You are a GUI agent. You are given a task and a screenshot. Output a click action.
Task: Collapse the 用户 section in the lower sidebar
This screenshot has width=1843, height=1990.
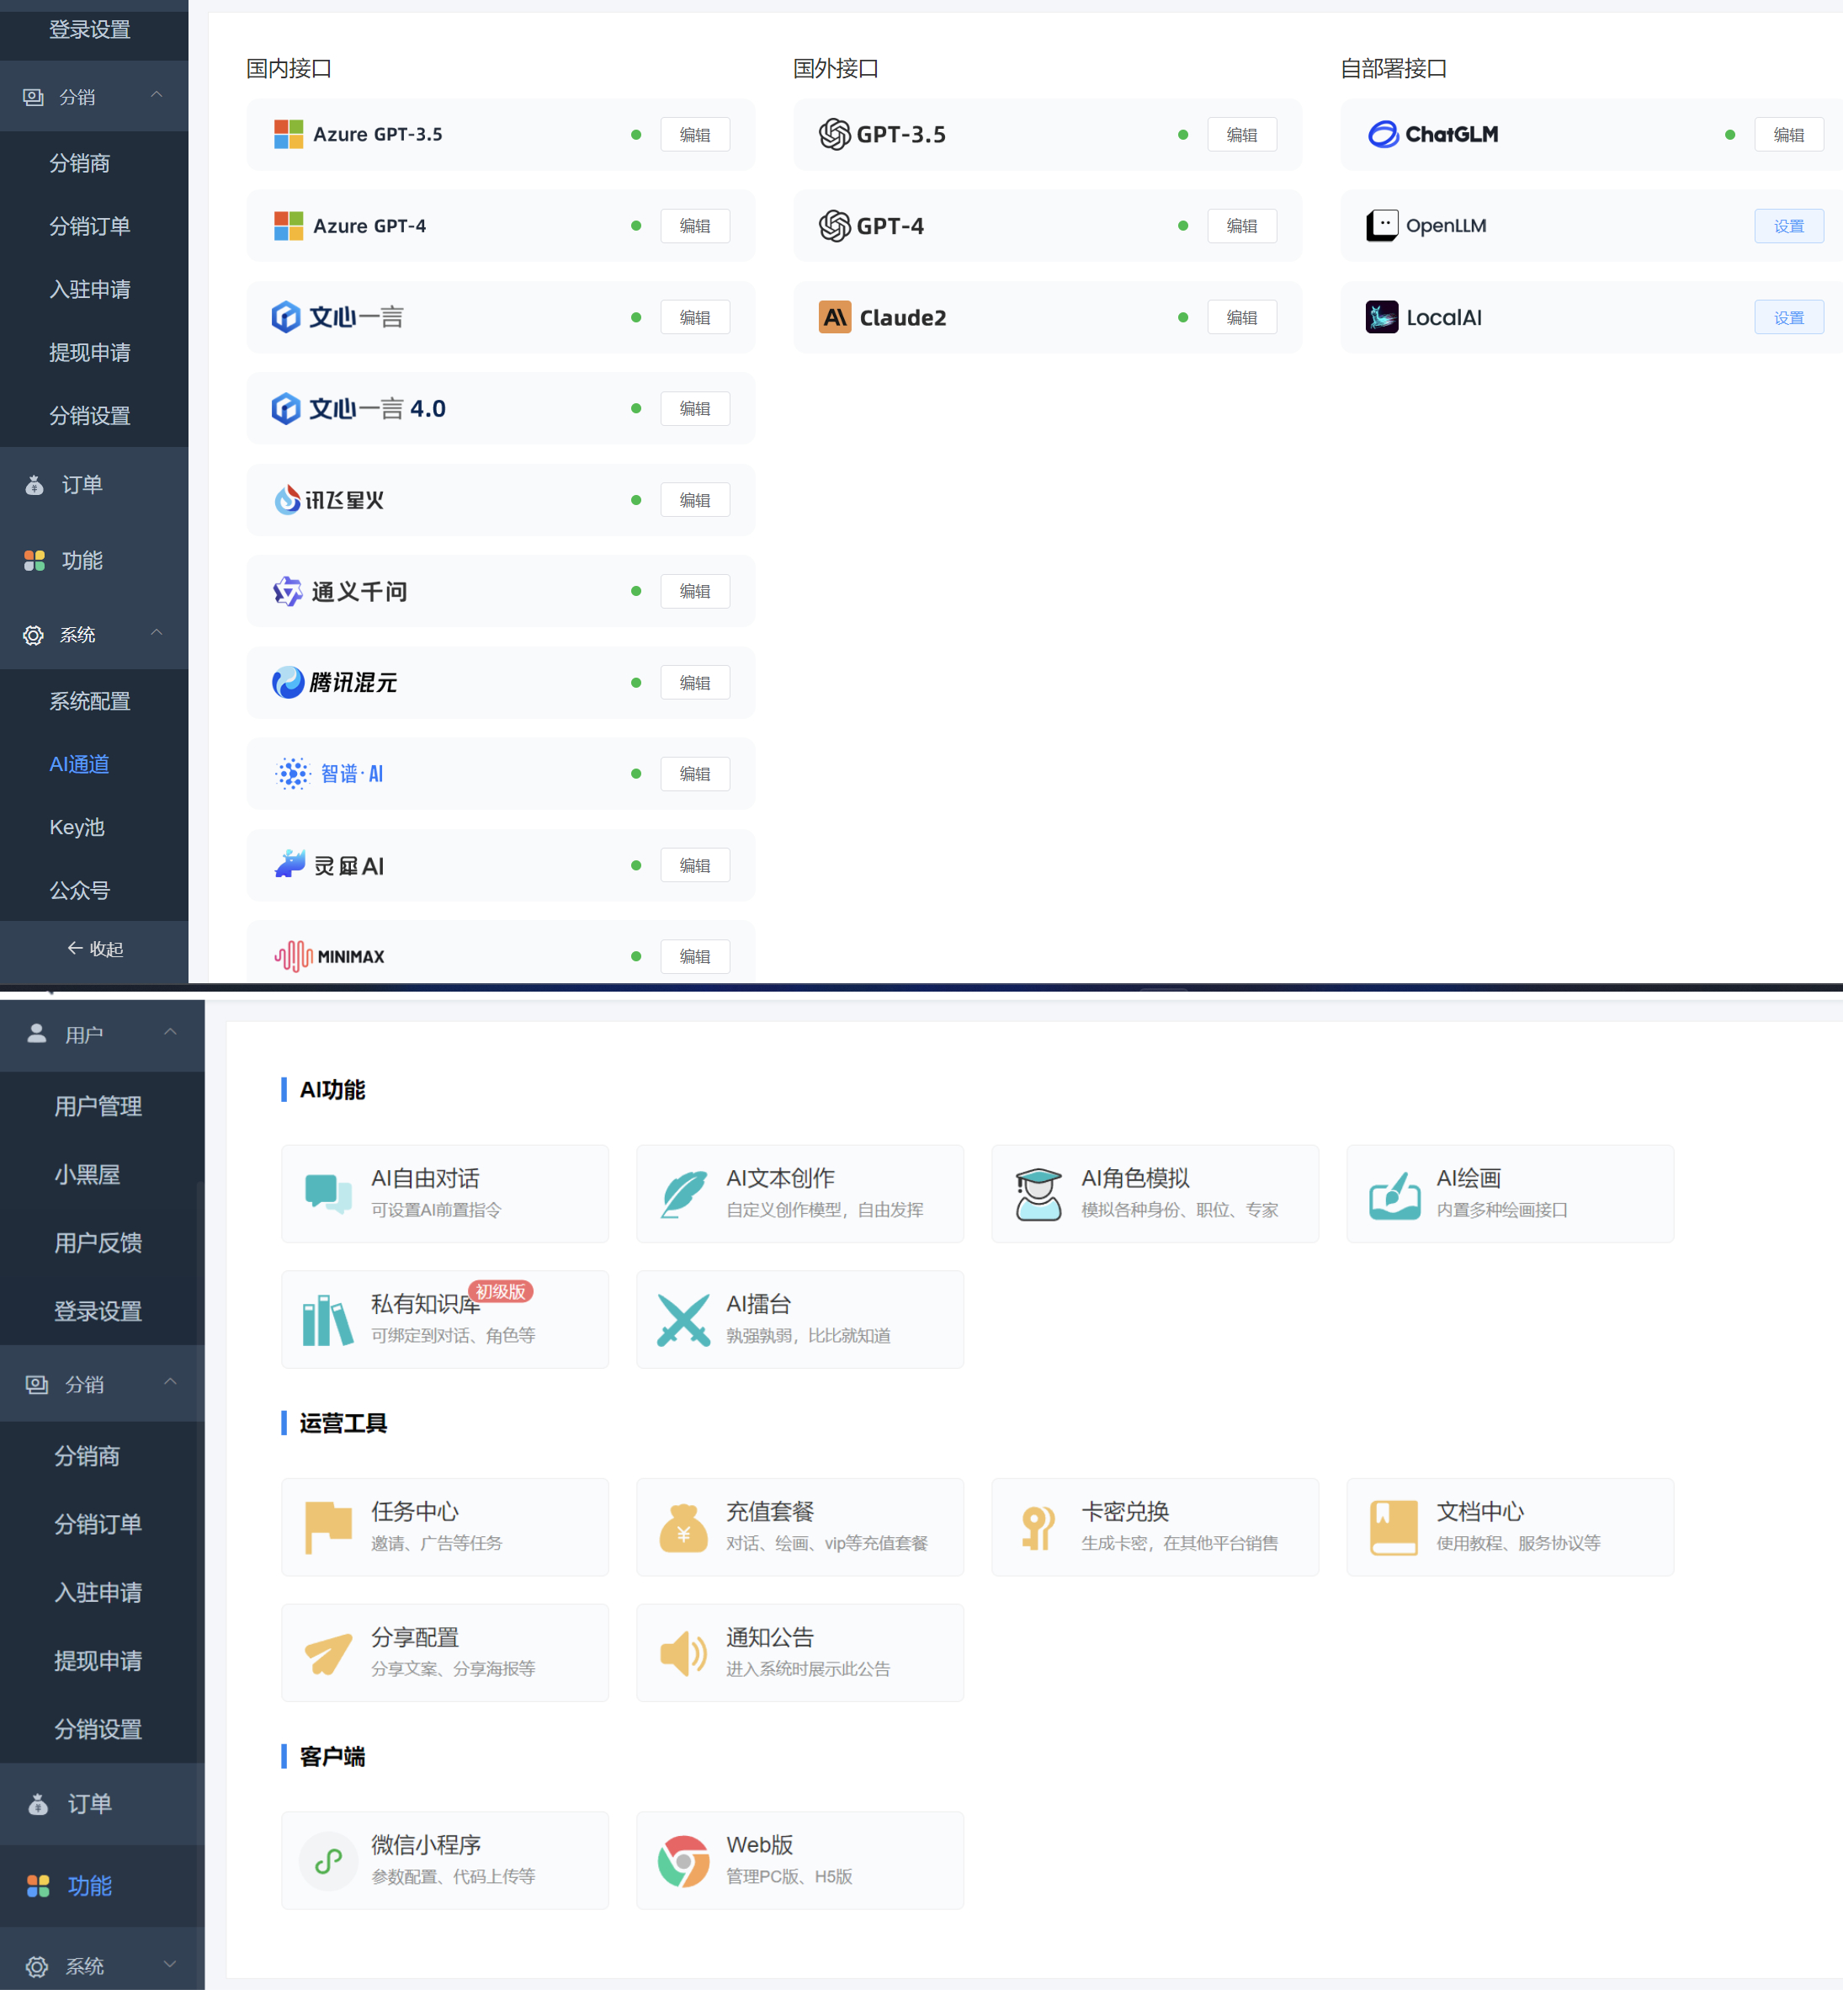(171, 1031)
